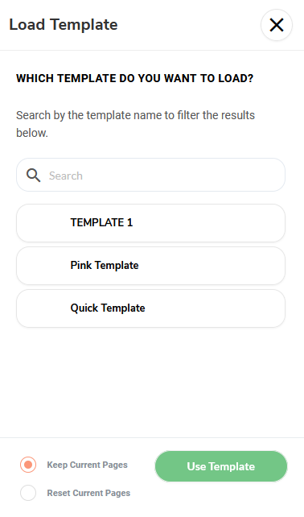The height and width of the screenshot is (517, 304).
Task: Click the search instructions description text
Action: tap(135, 124)
